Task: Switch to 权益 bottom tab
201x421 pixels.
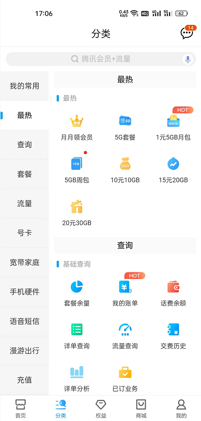Action: [x=101, y=409]
